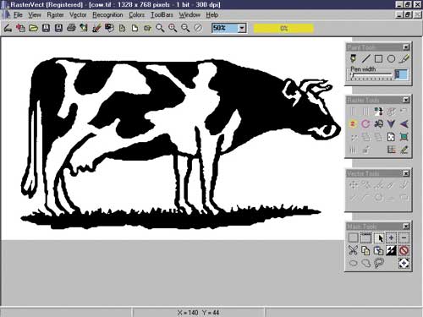The height and width of the screenshot is (317, 423).
Task: Close the Raster Tools floating panel
Action: click(406, 100)
